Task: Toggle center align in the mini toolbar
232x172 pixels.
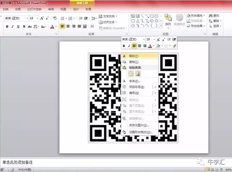Action: point(140,46)
